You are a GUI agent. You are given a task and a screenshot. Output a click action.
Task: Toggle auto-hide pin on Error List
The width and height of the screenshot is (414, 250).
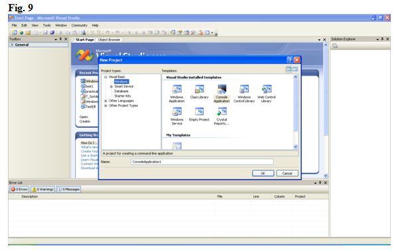click(320, 182)
